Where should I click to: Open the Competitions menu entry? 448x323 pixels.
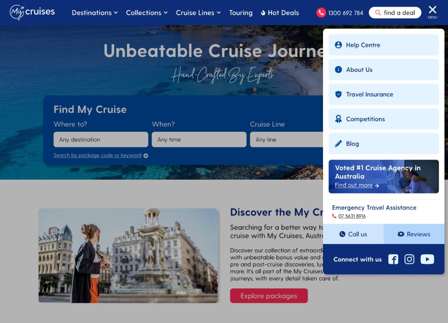[384, 119]
